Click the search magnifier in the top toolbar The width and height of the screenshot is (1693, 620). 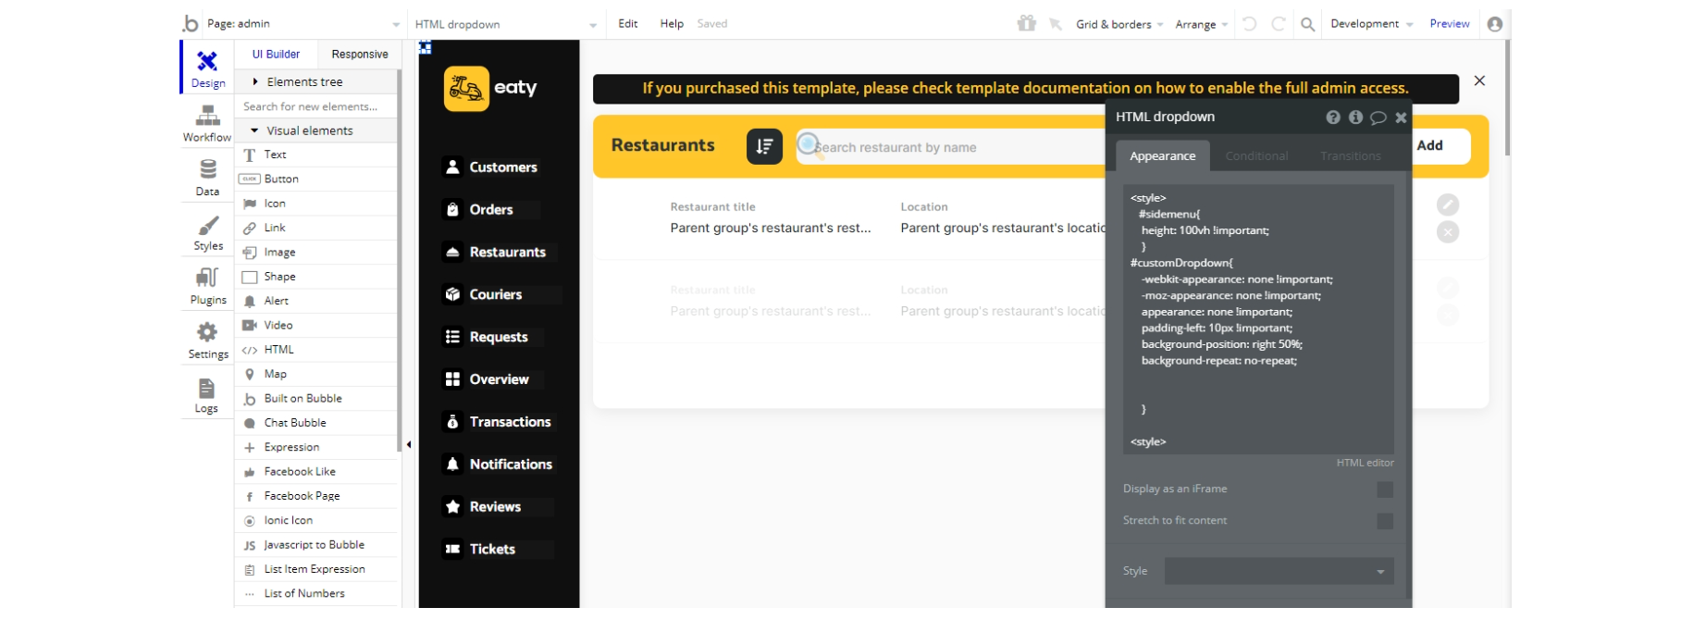pyautogui.click(x=1307, y=24)
